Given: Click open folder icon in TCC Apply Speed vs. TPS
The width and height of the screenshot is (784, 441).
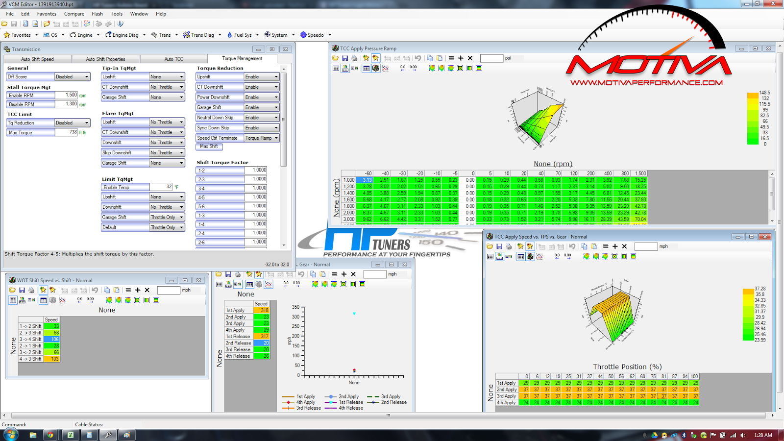Looking at the screenshot, I should 490,246.
